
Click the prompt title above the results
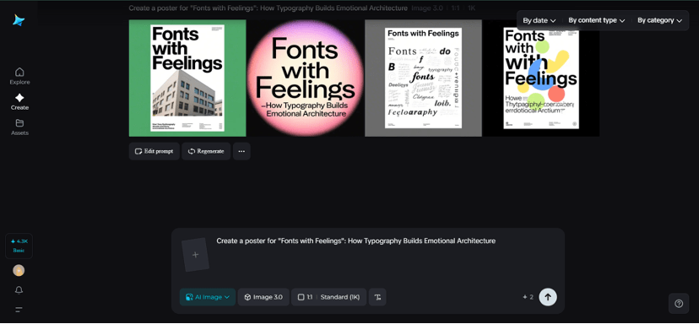[268, 8]
